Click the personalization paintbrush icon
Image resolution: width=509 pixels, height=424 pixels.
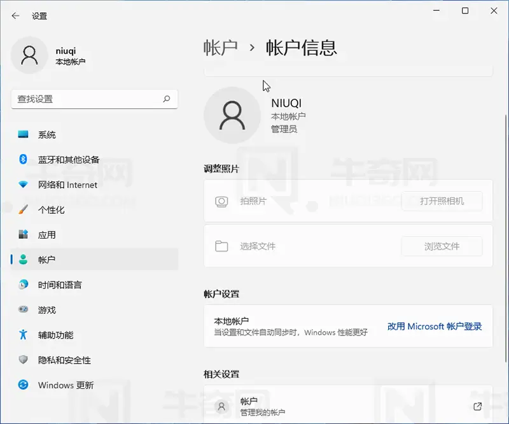23,209
